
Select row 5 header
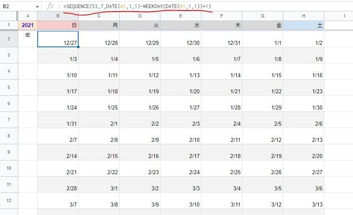[x=9, y=88]
